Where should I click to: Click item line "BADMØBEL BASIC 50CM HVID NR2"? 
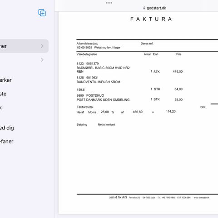click(x=103, y=68)
